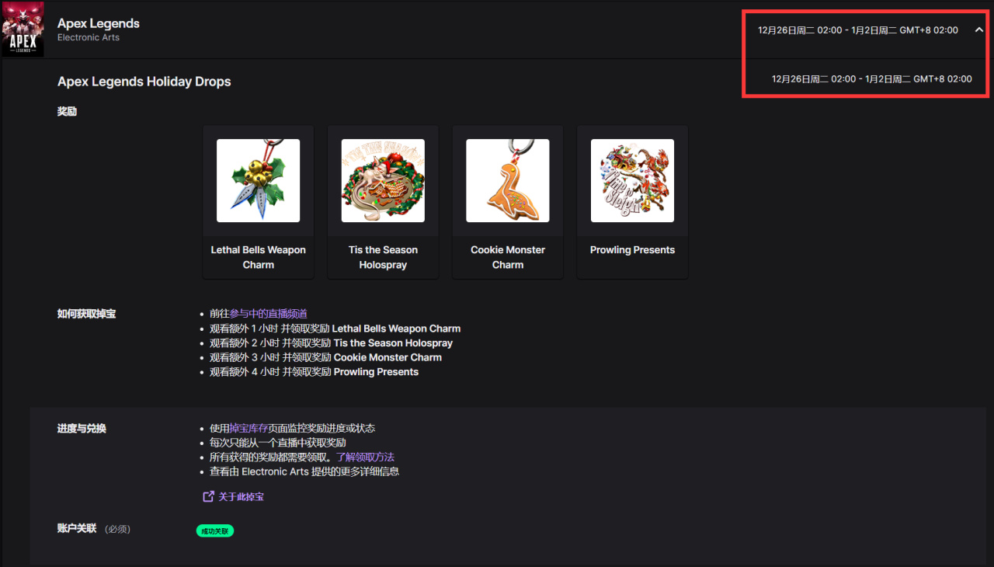Open the Prowling Presents reward image
Screen dimensions: 994x567
click(632, 181)
